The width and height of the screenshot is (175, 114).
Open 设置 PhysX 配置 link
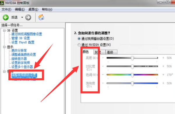[x=23, y=42]
